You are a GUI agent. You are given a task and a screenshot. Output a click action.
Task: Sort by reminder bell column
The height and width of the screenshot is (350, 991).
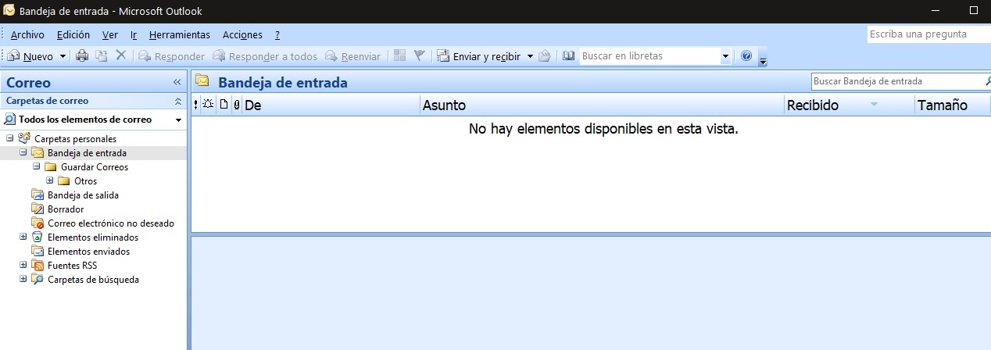(209, 105)
